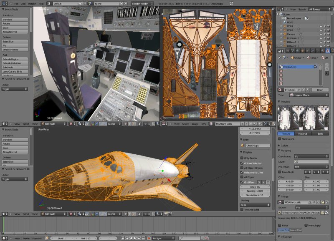Open the Render menu in top bar
The image size is (334, 241).
[32, 3]
